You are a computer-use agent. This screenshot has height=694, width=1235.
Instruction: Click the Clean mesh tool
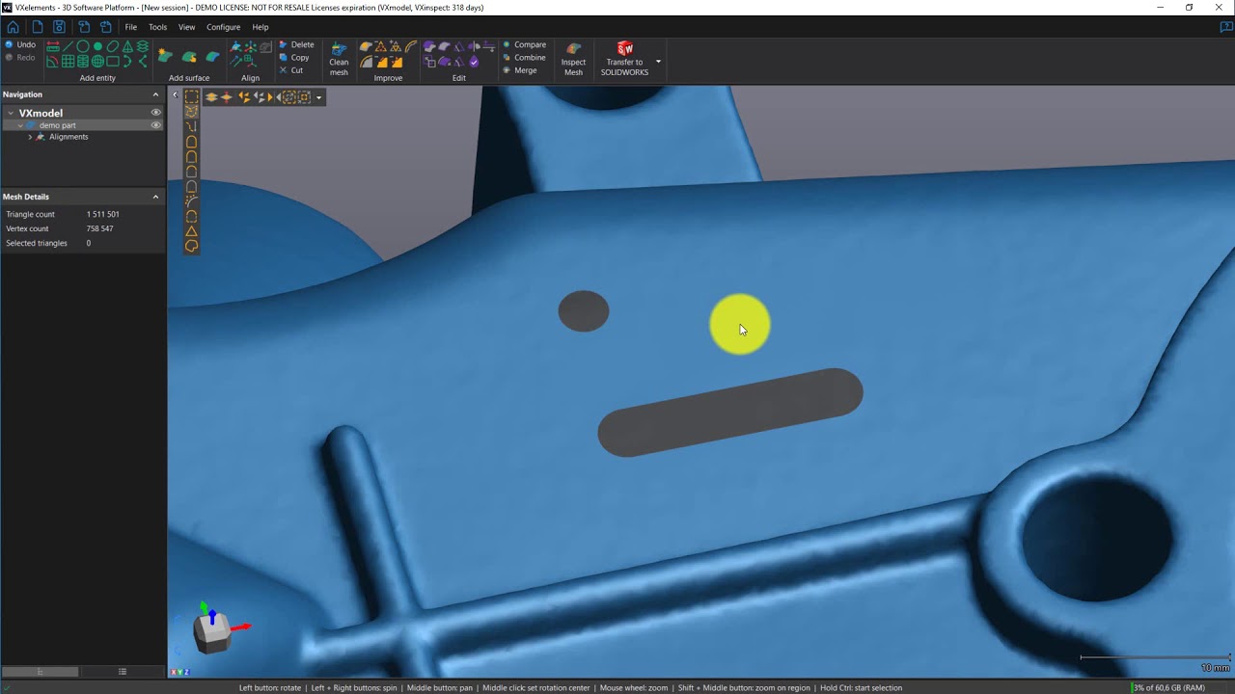(339, 59)
